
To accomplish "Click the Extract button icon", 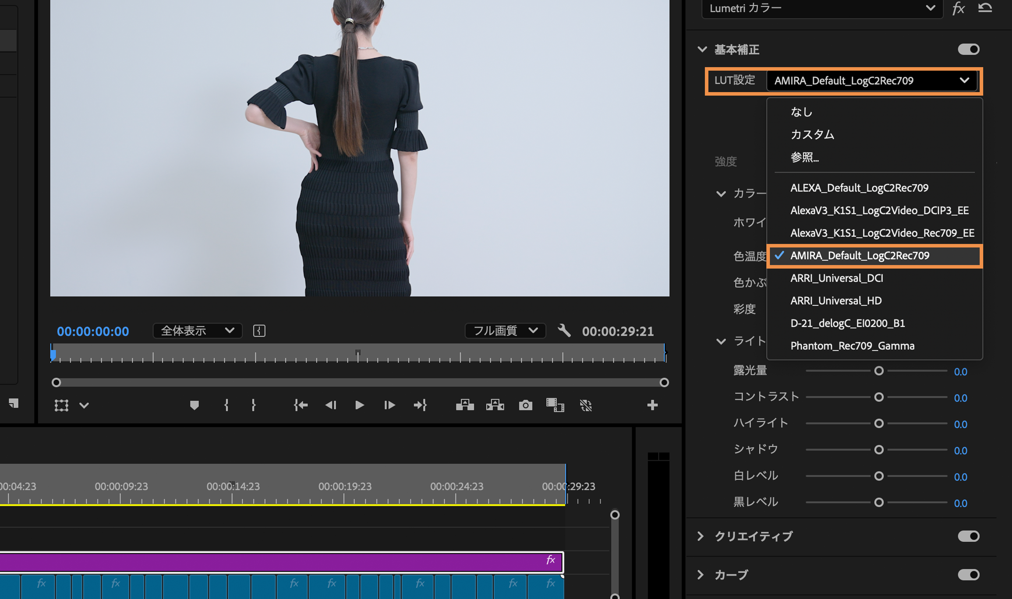I will pos(495,405).
